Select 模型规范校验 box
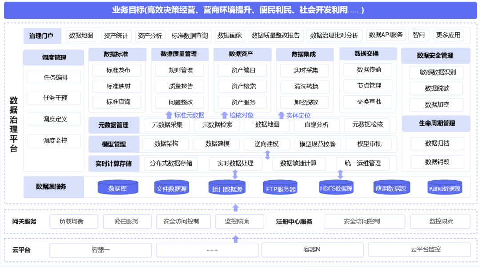The image size is (480, 267). (317, 144)
